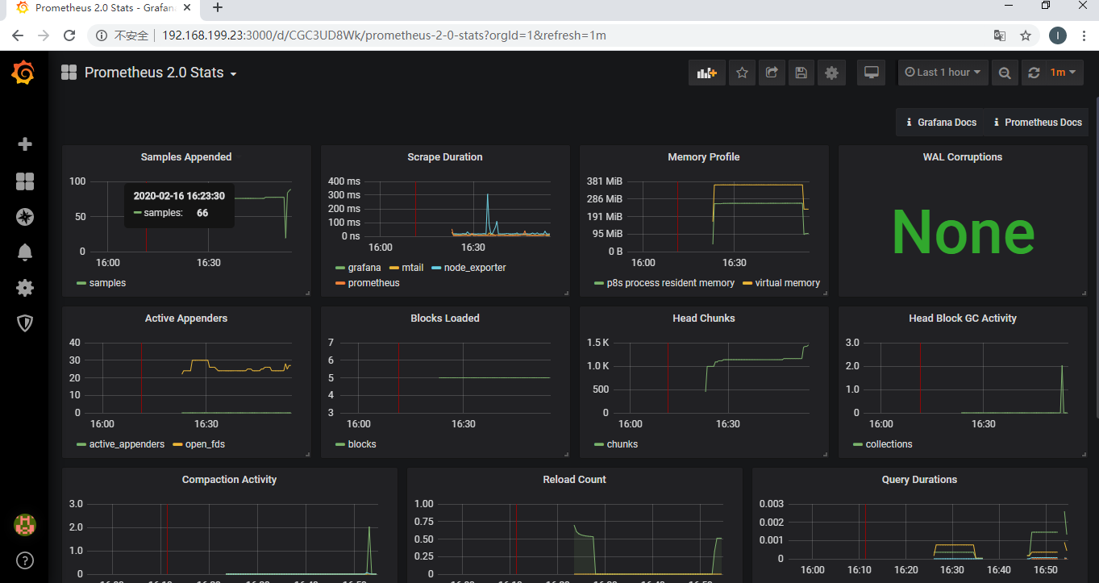This screenshot has width=1099, height=583.
Task: Open the Blocks Loaded panel title menu
Action: click(445, 319)
